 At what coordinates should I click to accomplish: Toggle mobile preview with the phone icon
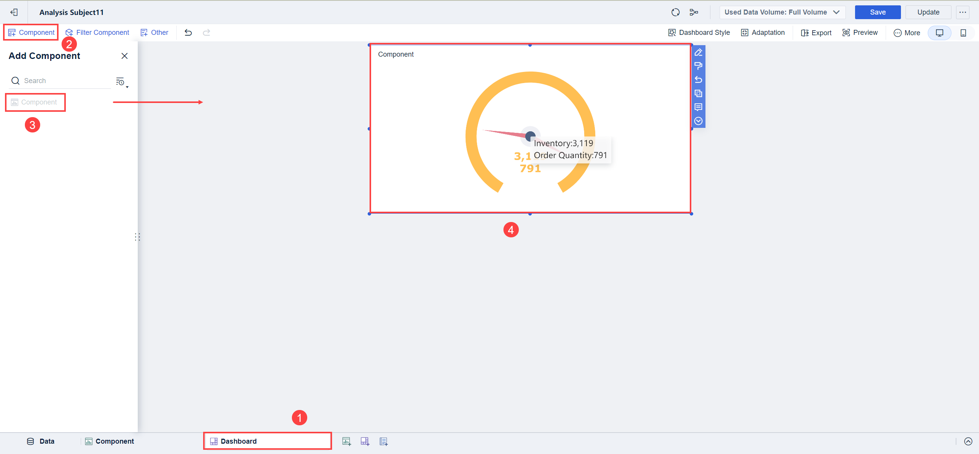coord(963,33)
